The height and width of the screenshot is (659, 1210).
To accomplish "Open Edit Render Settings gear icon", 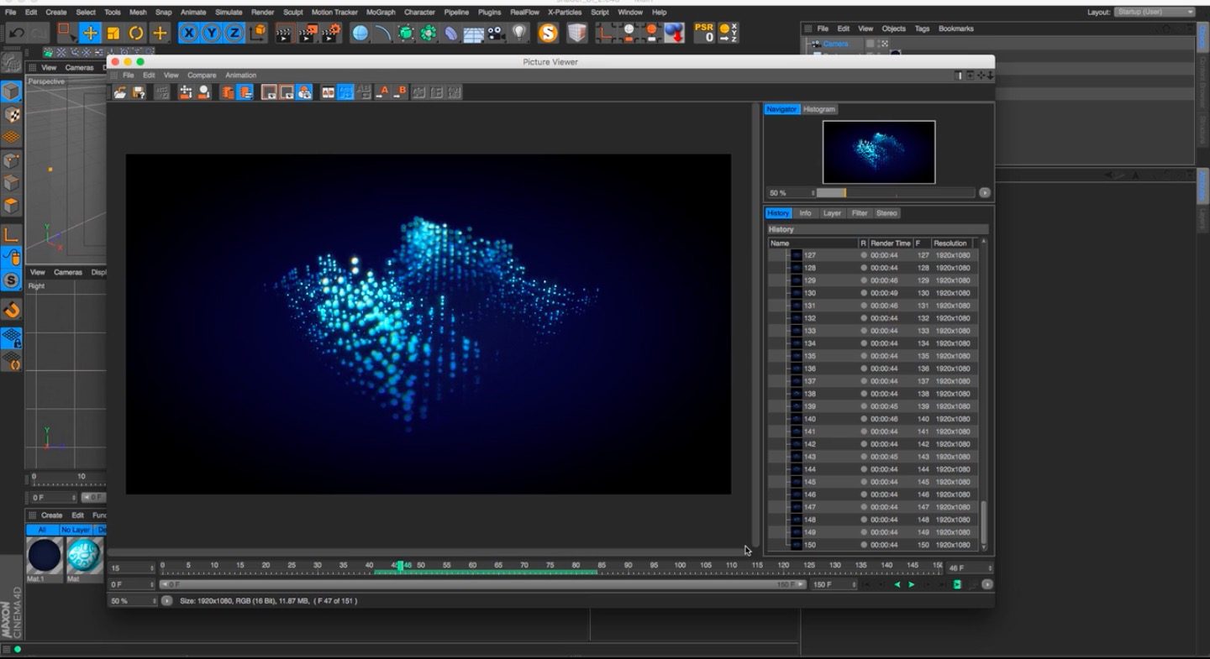I will (x=331, y=33).
